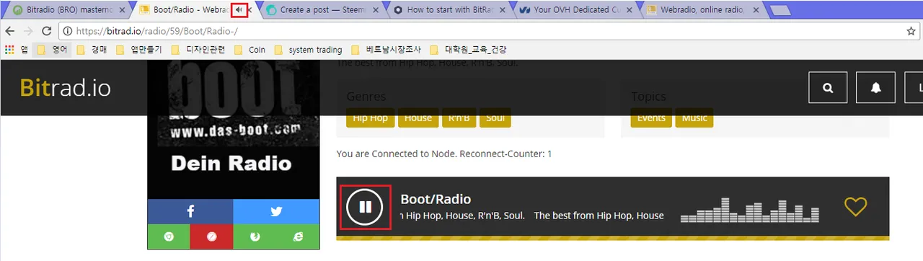Open the 베트남시장조사 bookmarks folder
The image size is (923, 261).
[x=387, y=50]
